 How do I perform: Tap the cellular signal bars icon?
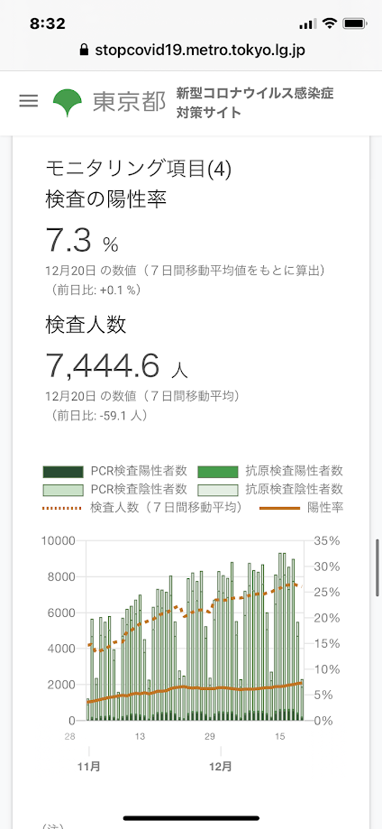(x=307, y=24)
